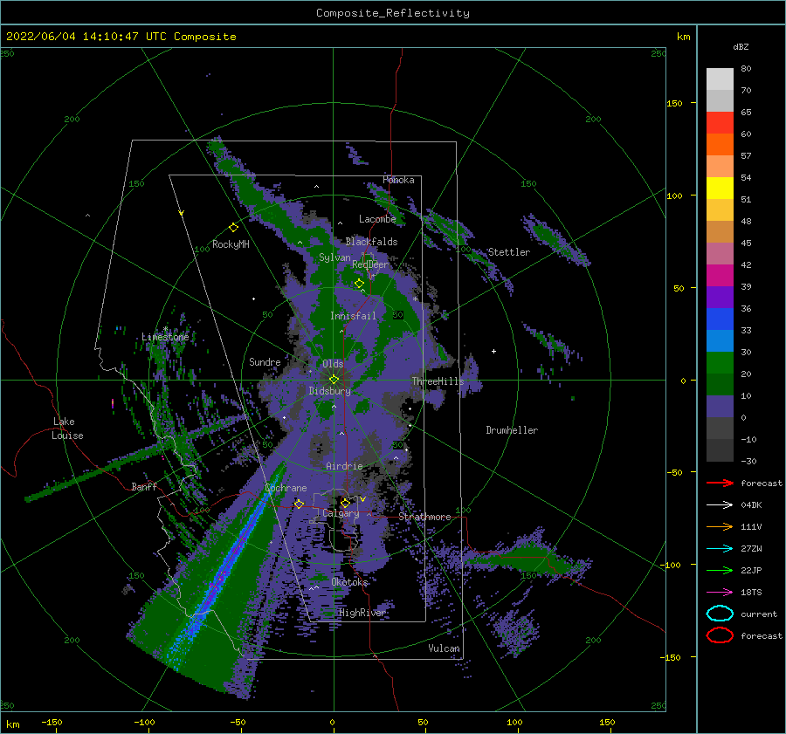Click the green 22JP arrow icon
The height and width of the screenshot is (734, 786).
point(720,570)
